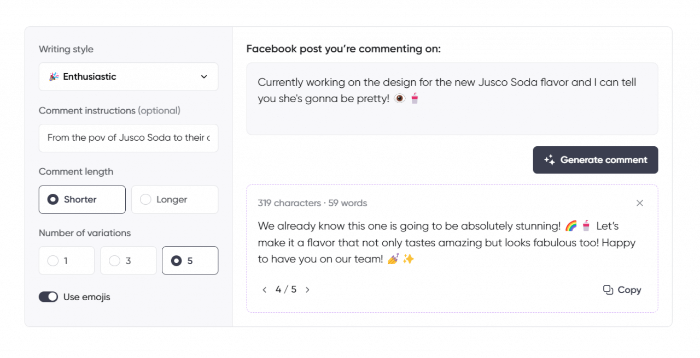Confirm the 5 variations radio button
This screenshot has width=700, height=358.
coord(190,260)
